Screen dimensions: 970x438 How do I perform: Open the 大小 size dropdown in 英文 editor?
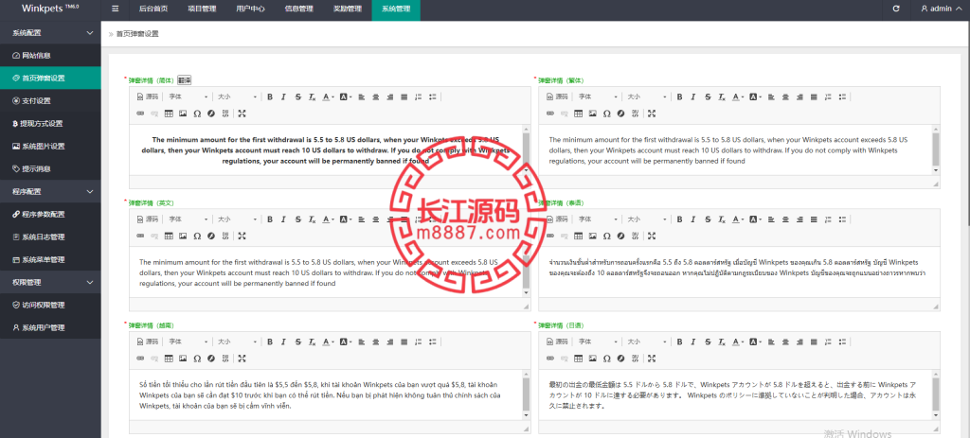[237, 219]
